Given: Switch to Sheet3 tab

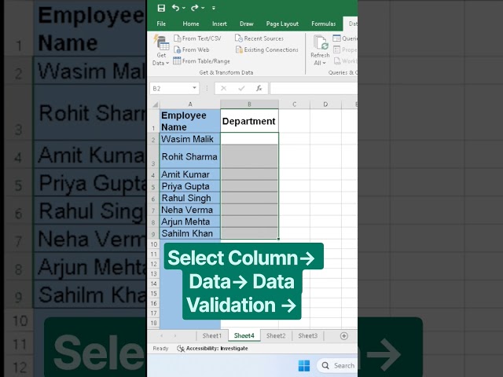Looking at the screenshot, I should (x=307, y=335).
